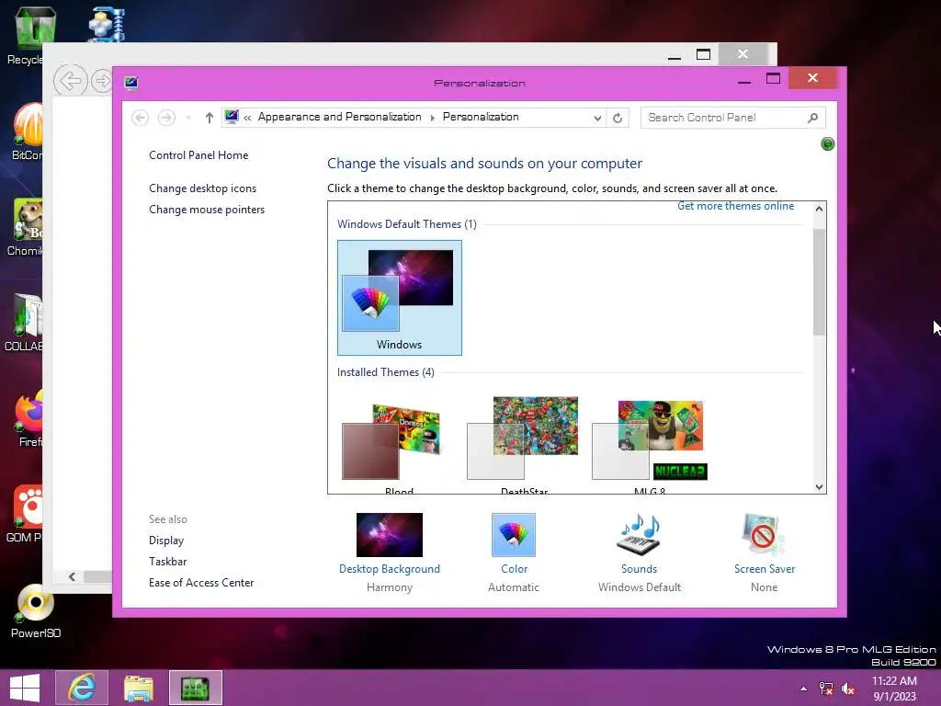Image resolution: width=941 pixels, height=706 pixels.
Task: Click theme list scrollbar thumb
Action: point(819,282)
